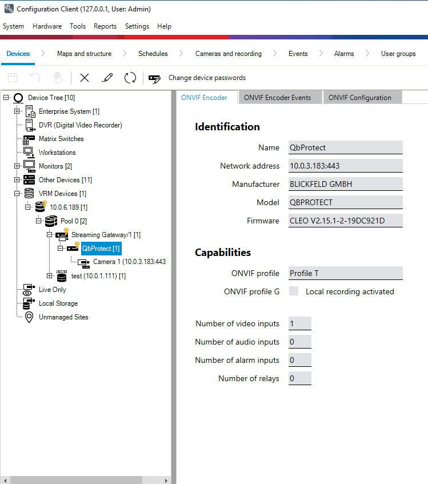Click the pencil rename icon in toolbar
The height and width of the screenshot is (484, 428).
tap(107, 78)
